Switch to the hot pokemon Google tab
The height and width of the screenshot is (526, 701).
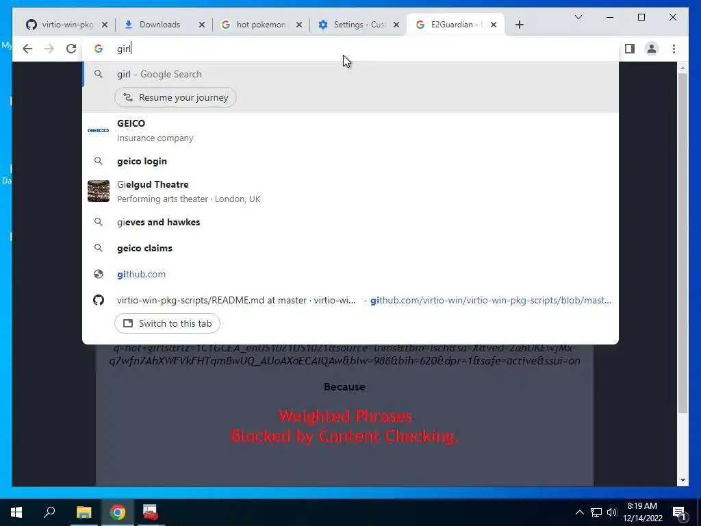[261, 25]
